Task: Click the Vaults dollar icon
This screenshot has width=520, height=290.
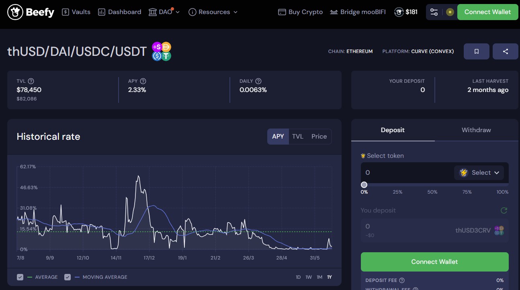Action: tap(66, 12)
